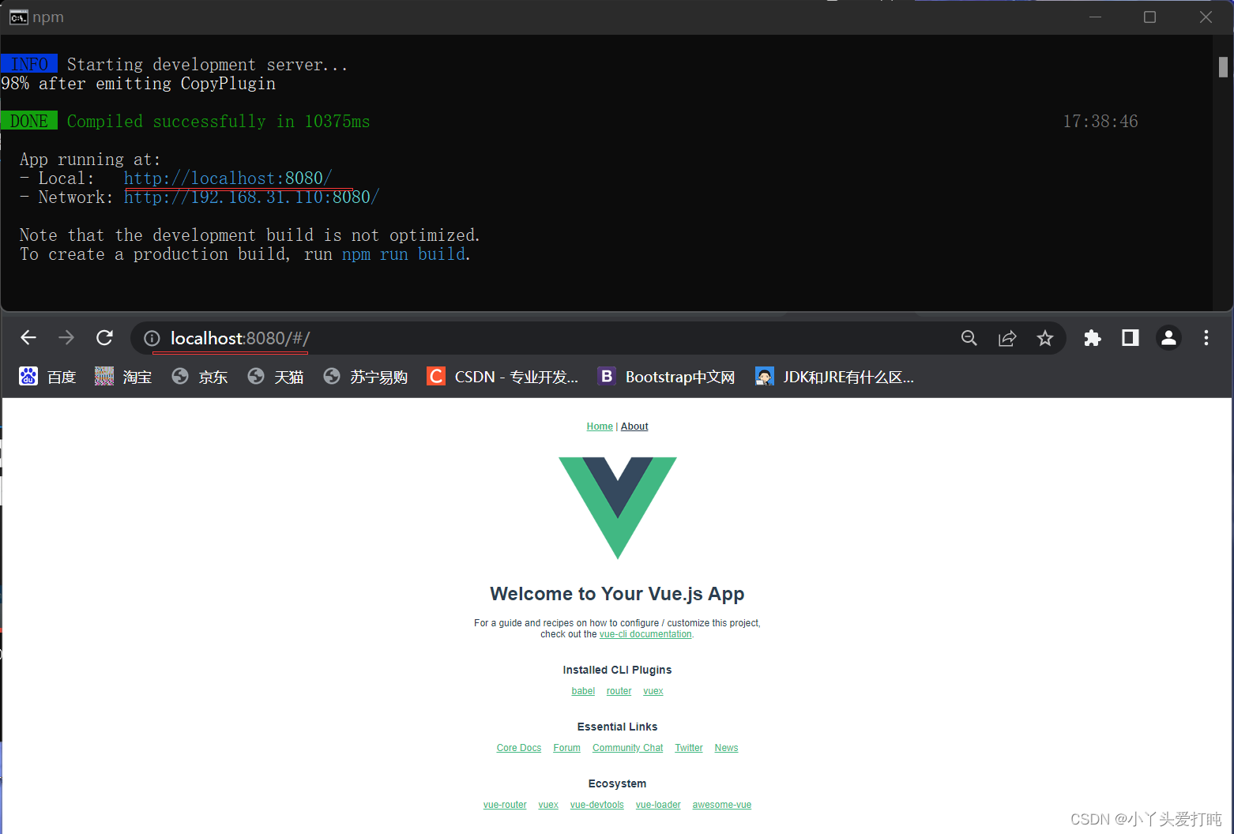Open the extensions puzzle icon
Screen dimensions: 1234x834
coord(1093,338)
